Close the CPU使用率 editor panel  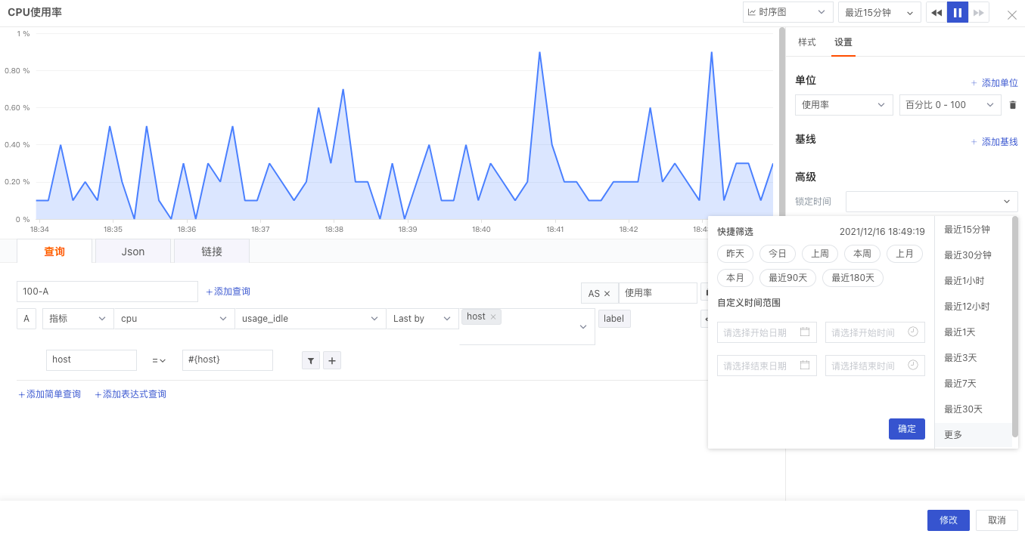coord(1012,14)
